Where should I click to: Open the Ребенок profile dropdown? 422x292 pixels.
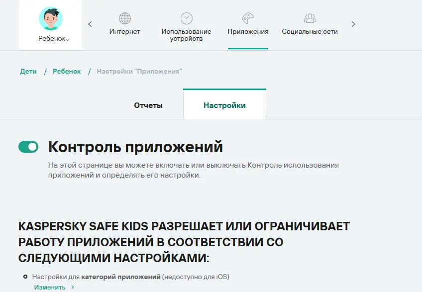[54, 38]
